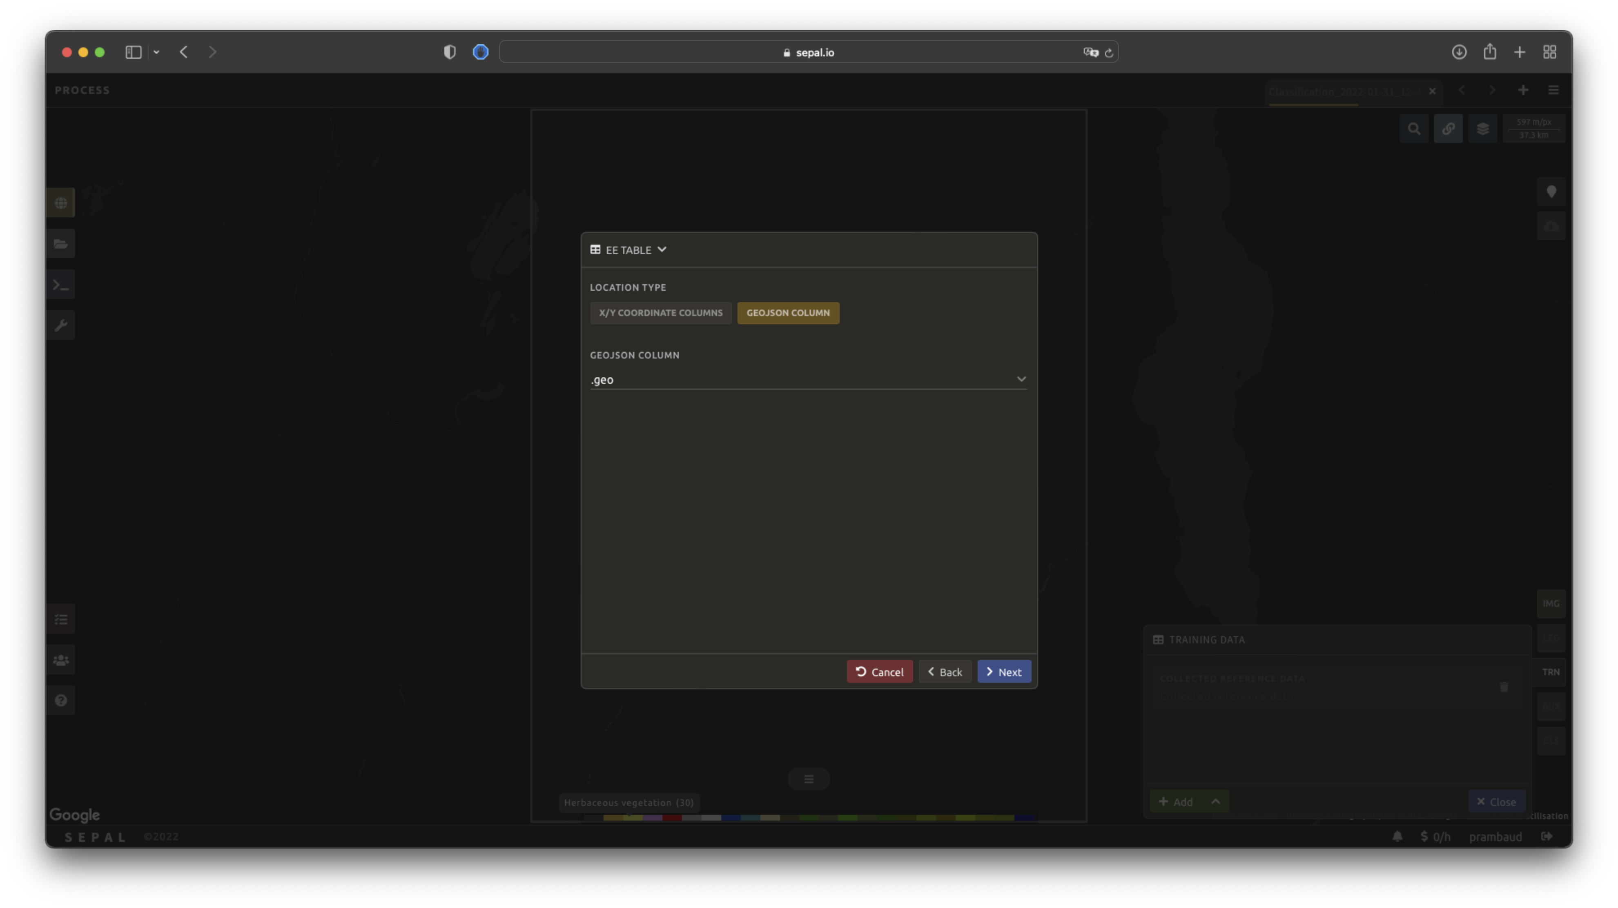The height and width of the screenshot is (908, 1618).
Task: Expand the EE TABLE type chevron
Action: coord(662,250)
